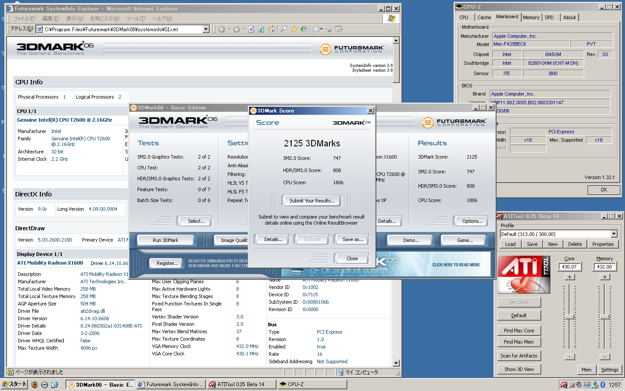The width and height of the screenshot is (625, 391).
Task: Click OK in the CPU-Z window
Action: point(604,190)
